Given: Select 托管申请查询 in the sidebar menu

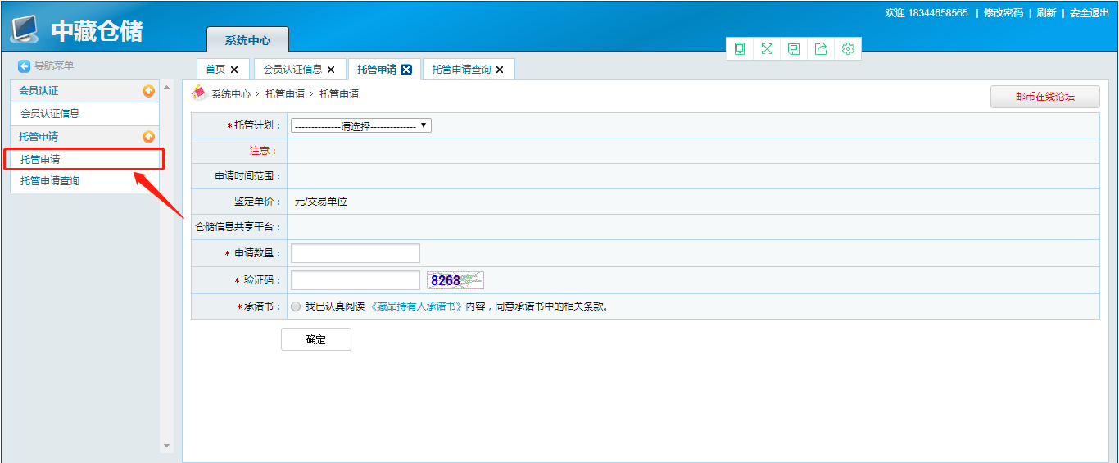Looking at the screenshot, I should click(50, 181).
